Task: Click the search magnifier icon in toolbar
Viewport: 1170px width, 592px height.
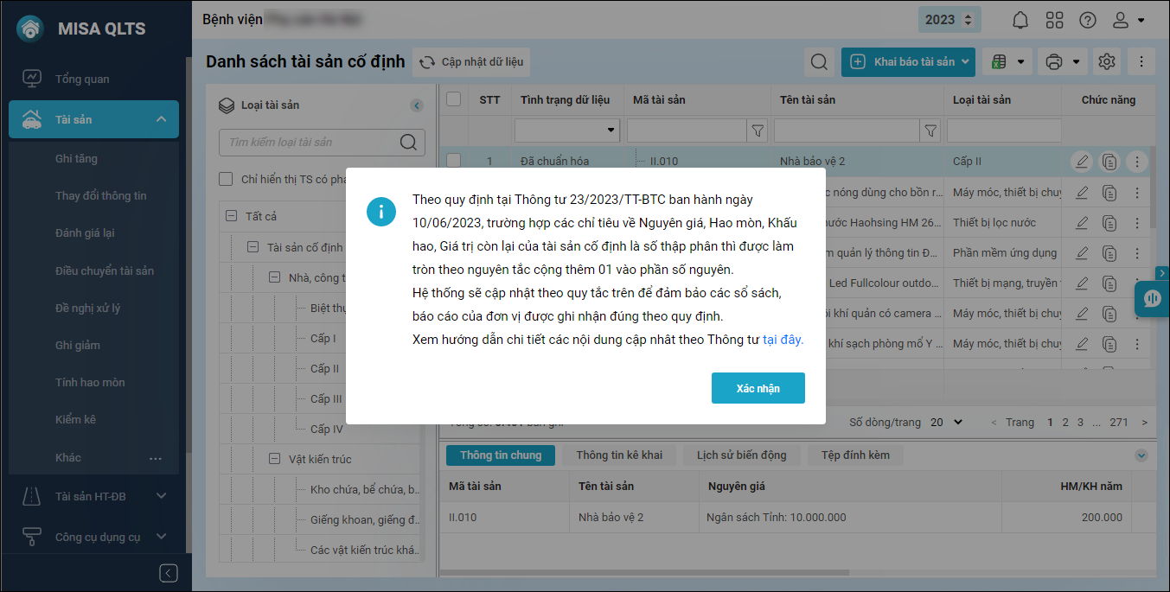Action: [x=818, y=61]
